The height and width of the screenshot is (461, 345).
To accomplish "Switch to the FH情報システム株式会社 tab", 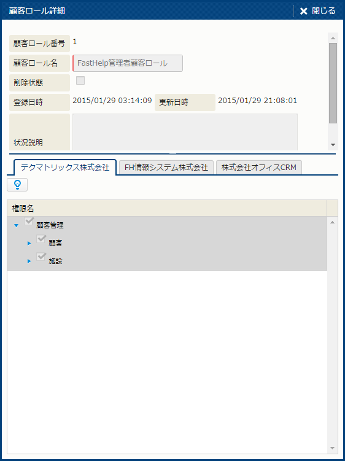I will tap(166, 168).
